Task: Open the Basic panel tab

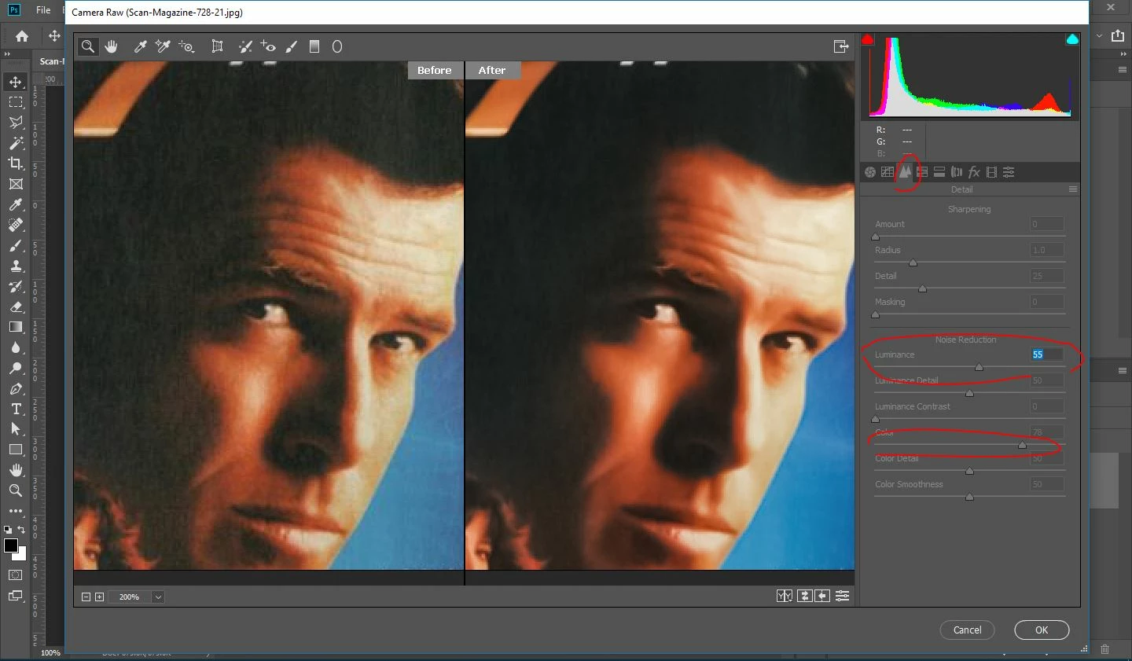Action: [x=870, y=172]
